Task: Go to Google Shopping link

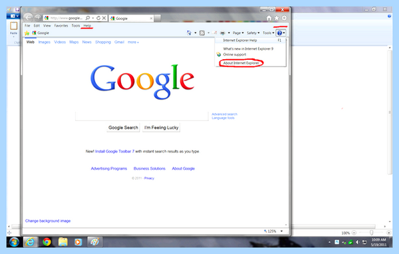Action: pos(103,42)
